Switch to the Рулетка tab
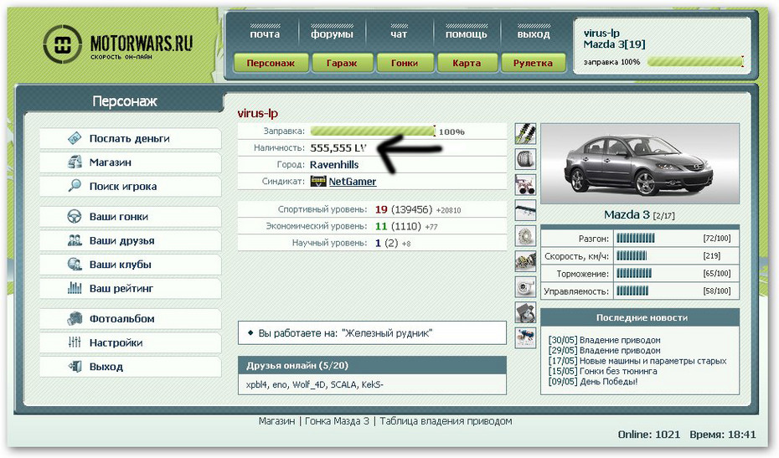 [533, 63]
